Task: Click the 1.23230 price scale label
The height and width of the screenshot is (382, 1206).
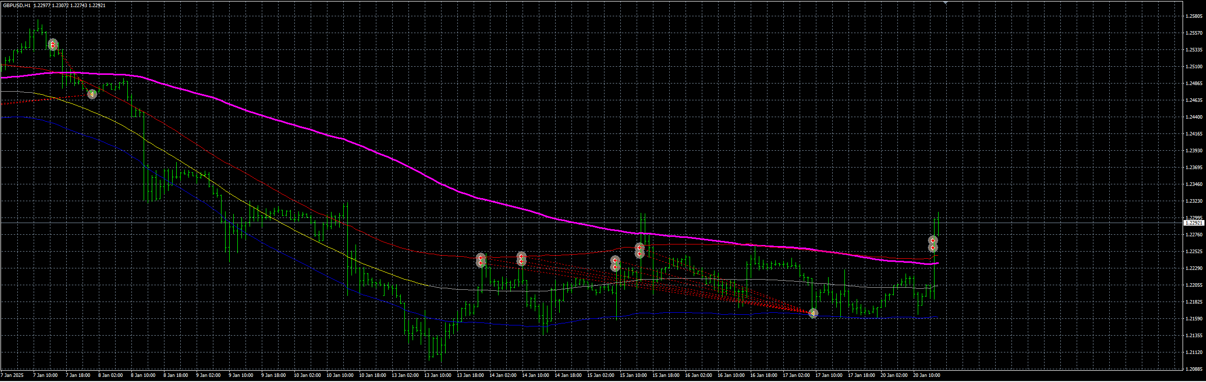Action: (x=1194, y=201)
